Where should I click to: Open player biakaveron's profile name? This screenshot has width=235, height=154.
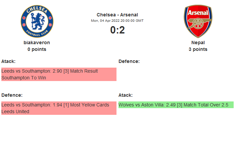(x=37, y=43)
